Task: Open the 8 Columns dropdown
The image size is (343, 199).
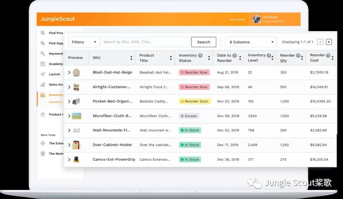Action: (251, 42)
